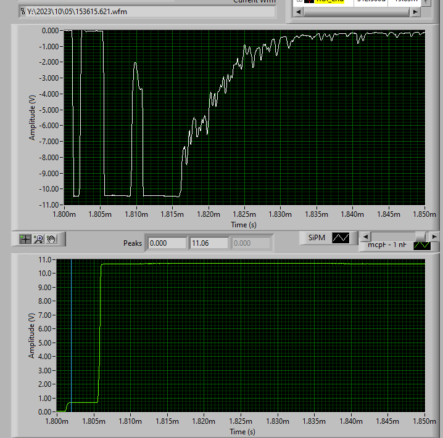Click the Peaks field showing 11.06
Image resolution: width=443 pixels, height=438 pixels.
pos(209,243)
